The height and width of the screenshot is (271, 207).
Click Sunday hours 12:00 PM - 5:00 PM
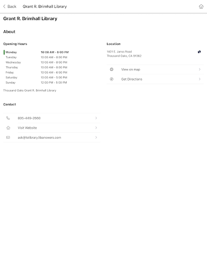54,83
